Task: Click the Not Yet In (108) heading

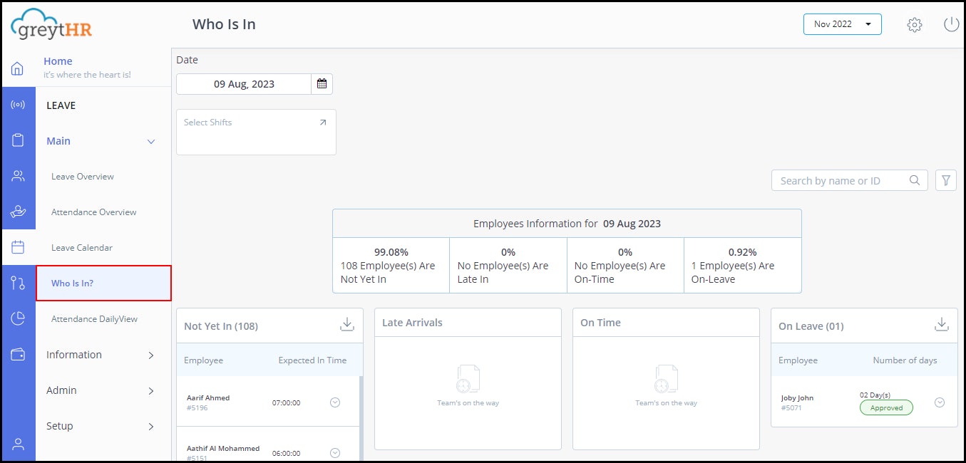Action: tap(221, 326)
